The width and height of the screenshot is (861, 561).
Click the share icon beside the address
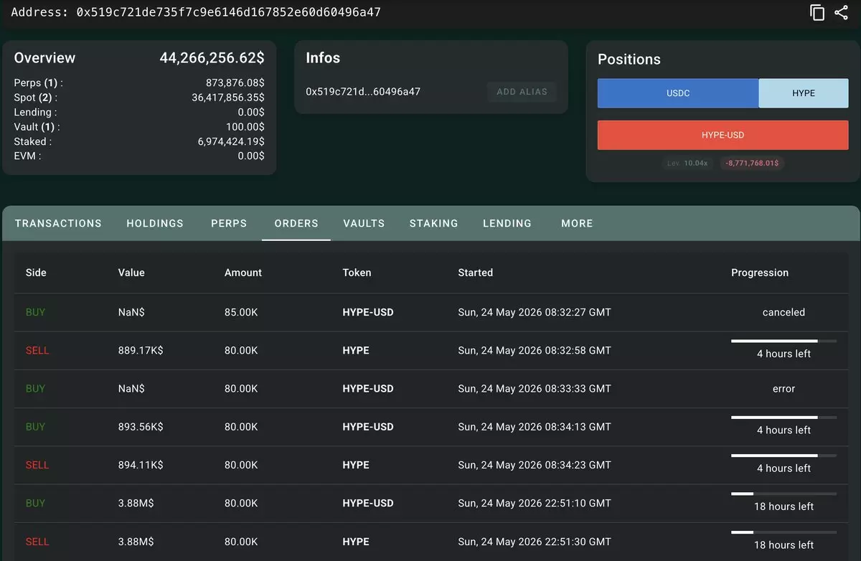tap(842, 12)
